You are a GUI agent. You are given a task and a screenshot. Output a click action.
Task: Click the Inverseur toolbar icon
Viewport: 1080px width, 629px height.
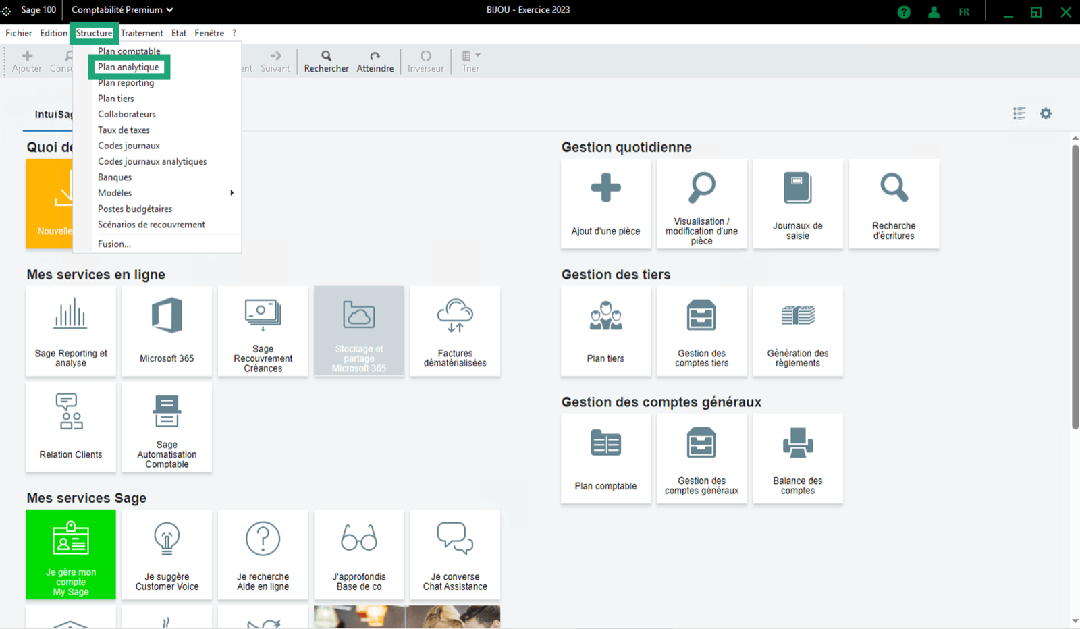(x=426, y=56)
